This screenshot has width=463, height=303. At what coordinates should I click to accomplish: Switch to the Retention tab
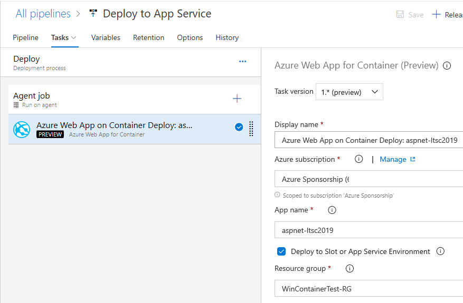(x=148, y=37)
